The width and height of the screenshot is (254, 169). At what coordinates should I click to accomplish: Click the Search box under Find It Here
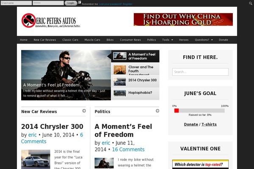(200, 72)
